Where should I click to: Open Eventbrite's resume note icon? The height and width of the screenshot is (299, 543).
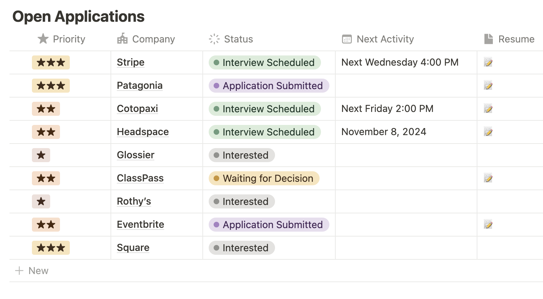488,225
